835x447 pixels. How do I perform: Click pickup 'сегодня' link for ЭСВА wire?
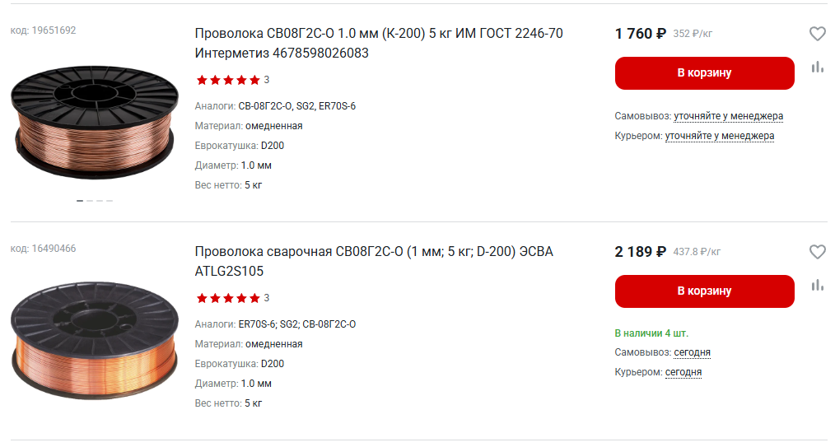pyautogui.click(x=692, y=352)
